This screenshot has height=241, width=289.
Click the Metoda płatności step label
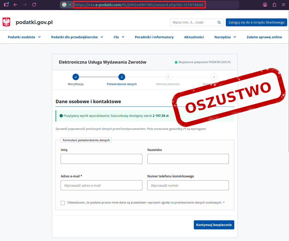click(x=168, y=84)
